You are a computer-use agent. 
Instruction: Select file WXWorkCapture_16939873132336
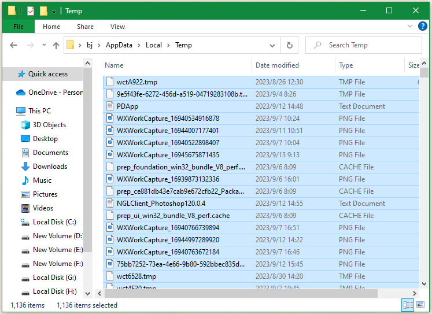(x=261, y=179)
